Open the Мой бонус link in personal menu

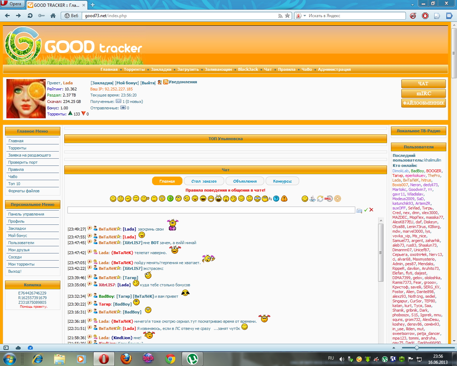click(17, 236)
